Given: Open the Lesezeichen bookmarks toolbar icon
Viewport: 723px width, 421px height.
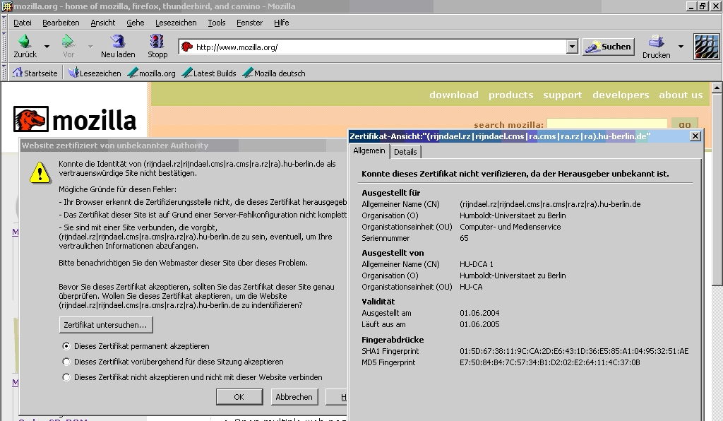Looking at the screenshot, I should tap(73, 73).
